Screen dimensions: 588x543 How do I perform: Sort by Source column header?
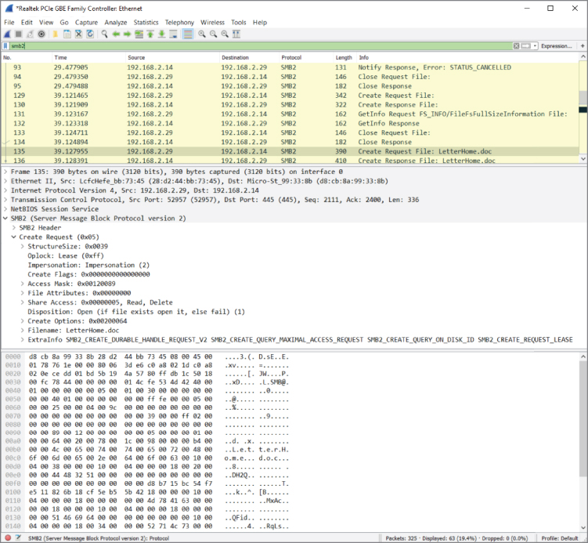pyautogui.click(x=172, y=57)
